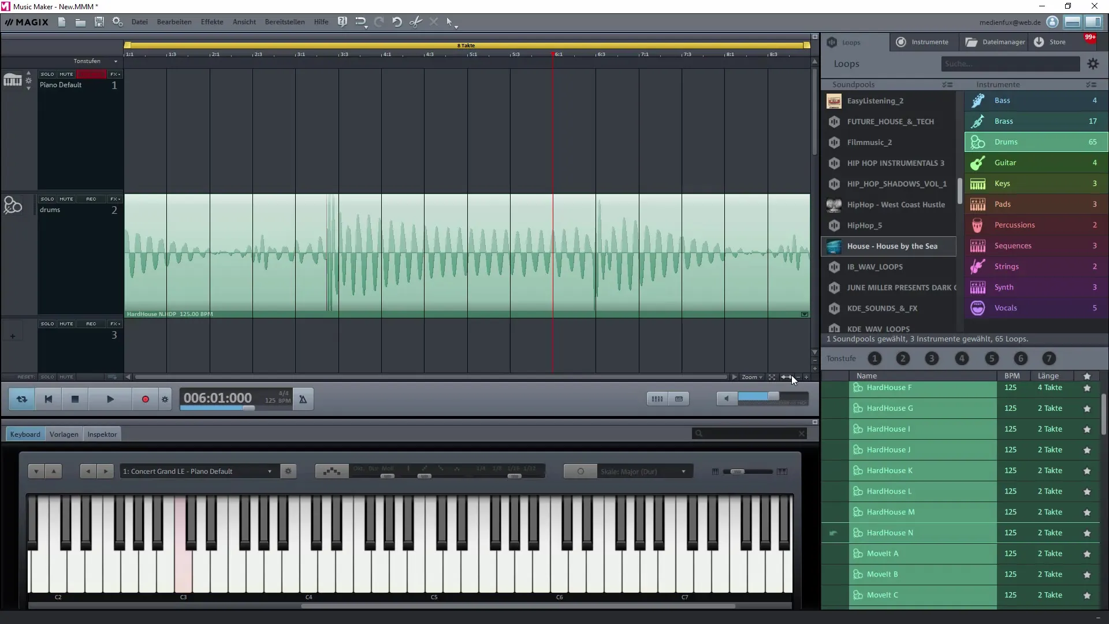The image size is (1109, 624).
Task: Toggle the red record arm on Piano track
Action: pyautogui.click(x=91, y=74)
